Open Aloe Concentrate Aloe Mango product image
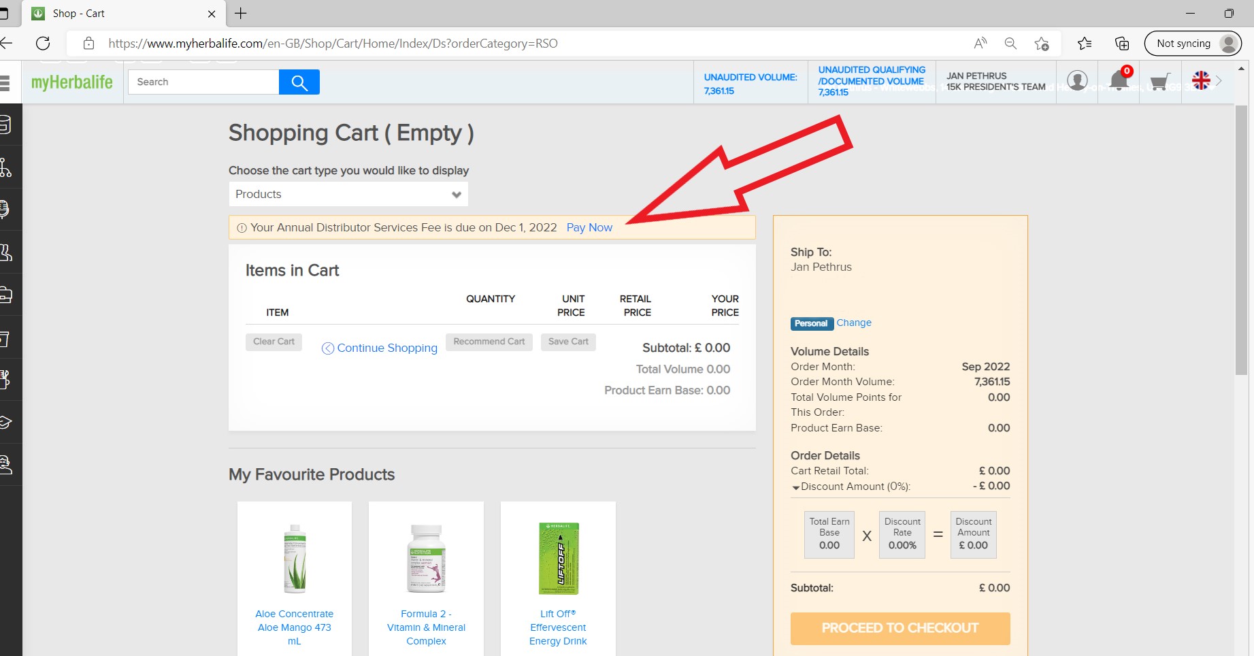This screenshot has height=656, width=1254. click(295, 559)
